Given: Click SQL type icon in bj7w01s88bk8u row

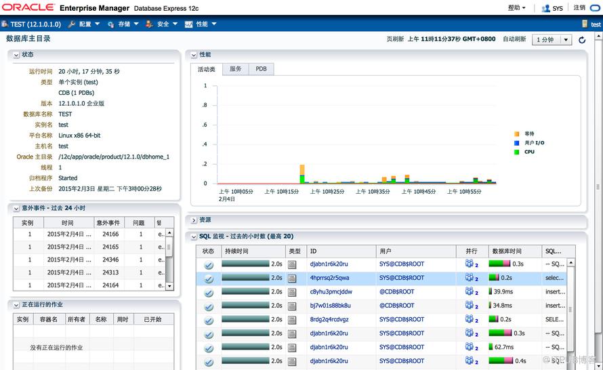Looking at the screenshot, I should coord(292,306).
